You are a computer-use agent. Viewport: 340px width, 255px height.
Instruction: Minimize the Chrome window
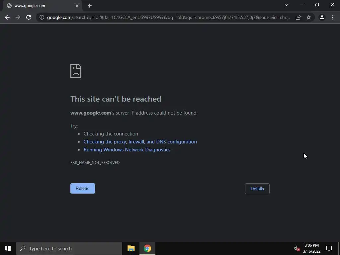[301, 5]
